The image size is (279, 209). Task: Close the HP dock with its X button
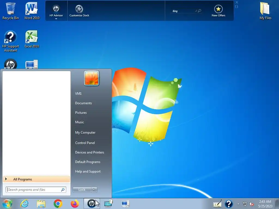237,2
